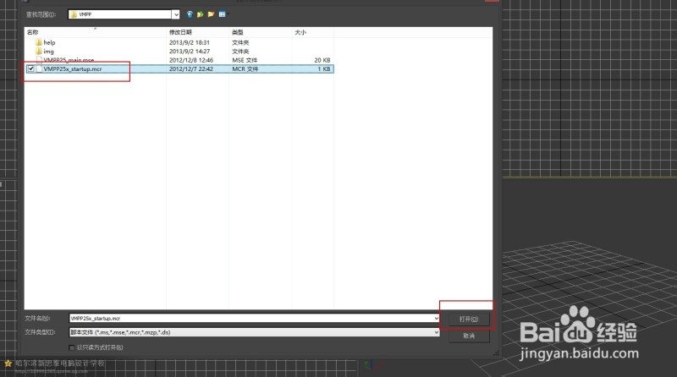The width and height of the screenshot is (677, 377).
Task: Open the view menu icon
Action: pyautogui.click(x=222, y=14)
